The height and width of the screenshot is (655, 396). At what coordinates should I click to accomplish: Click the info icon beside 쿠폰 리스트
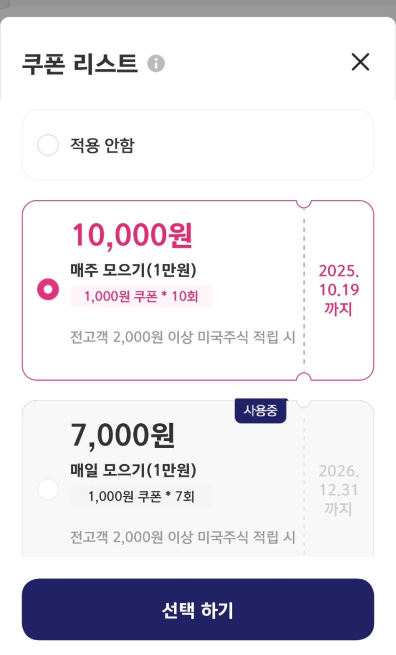coord(156,63)
